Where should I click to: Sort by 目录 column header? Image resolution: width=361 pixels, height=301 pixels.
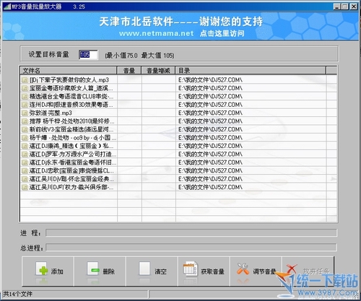(251, 71)
